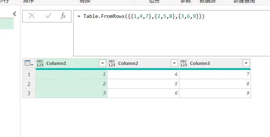Select the Column1 header
The width and height of the screenshot is (270, 137).
click(x=71, y=64)
